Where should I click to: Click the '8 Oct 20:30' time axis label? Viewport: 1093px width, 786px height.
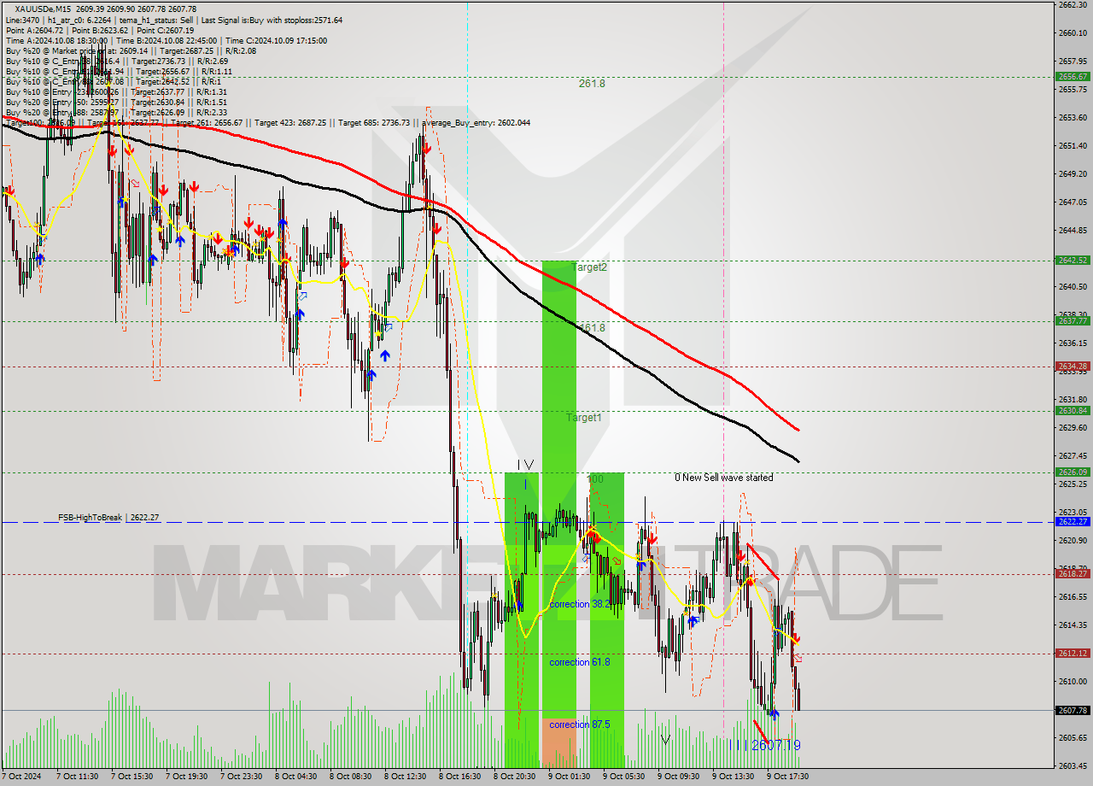click(x=515, y=777)
